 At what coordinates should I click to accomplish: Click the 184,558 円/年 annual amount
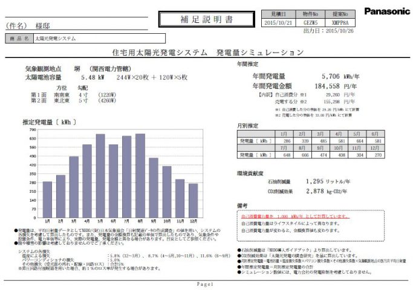[336, 86]
